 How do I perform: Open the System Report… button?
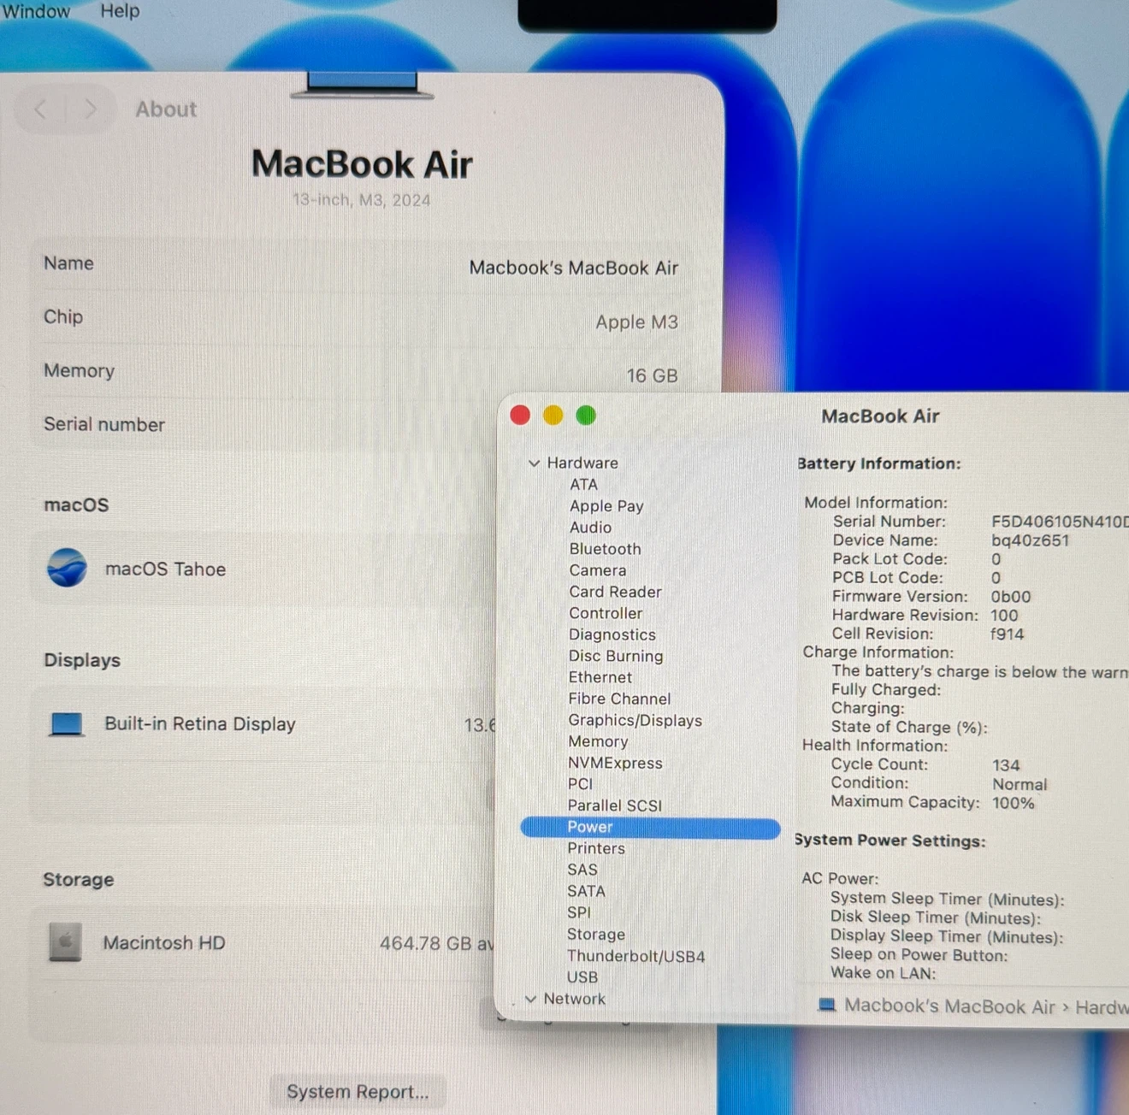358,1092
